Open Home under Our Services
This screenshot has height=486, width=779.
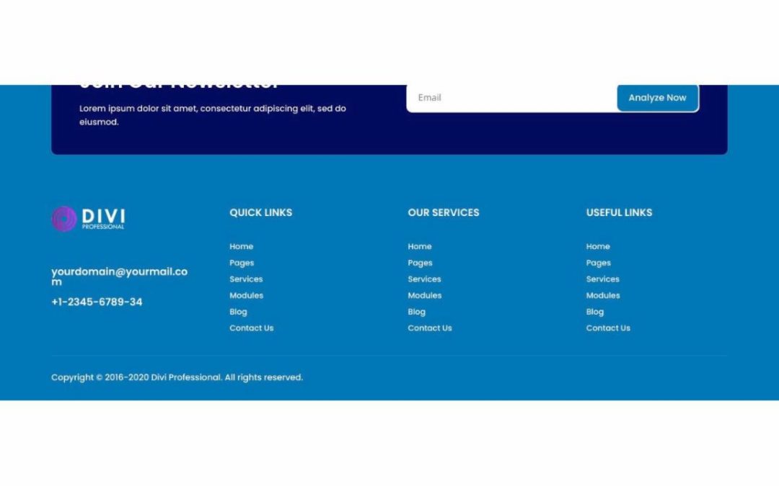click(420, 246)
